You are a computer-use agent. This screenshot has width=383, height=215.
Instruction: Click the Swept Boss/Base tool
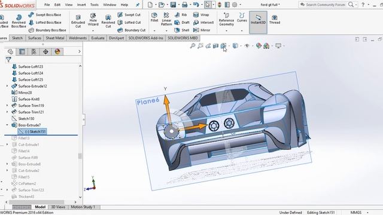(x=45, y=15)
